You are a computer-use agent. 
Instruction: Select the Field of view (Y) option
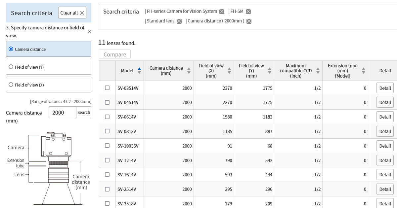click(x=11, y=67)
